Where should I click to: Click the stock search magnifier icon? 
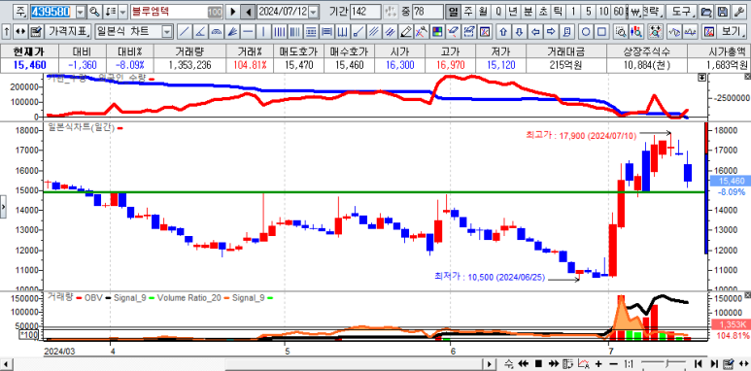coord(94,12)
